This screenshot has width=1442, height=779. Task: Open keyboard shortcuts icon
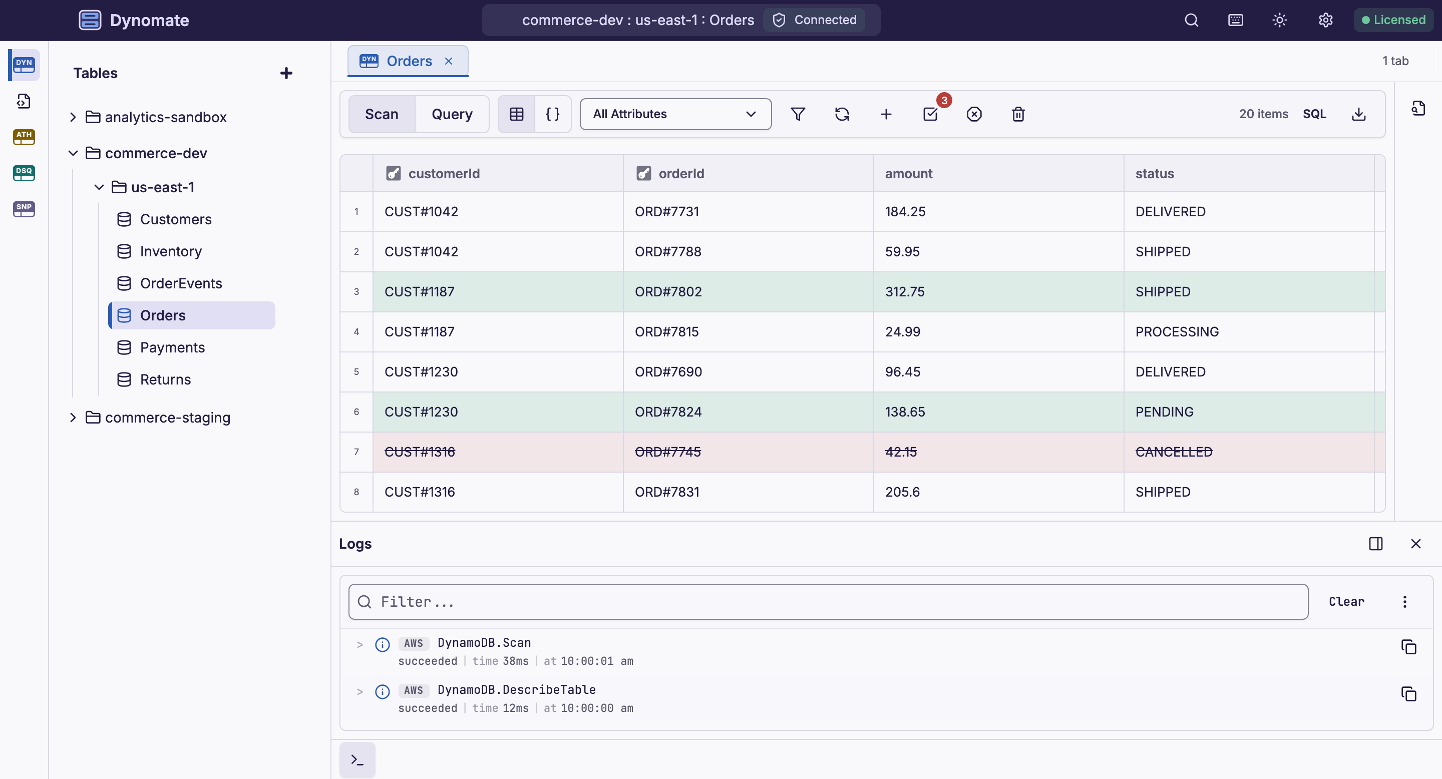click(1236, 20)
